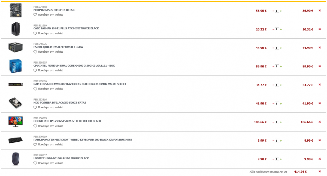
Task: Add Microsoft keyboard to wishlist
Action: (x=48, y=144)
